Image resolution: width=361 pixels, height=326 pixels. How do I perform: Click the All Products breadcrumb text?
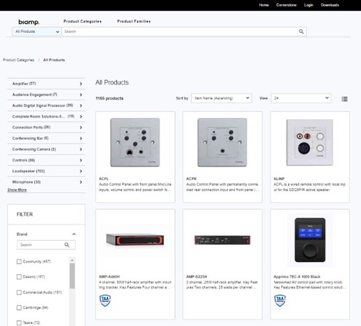pyautogui.click(x=54, y=60)
